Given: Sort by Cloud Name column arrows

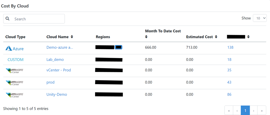Looking at the screenshot, I should [72, 37].
